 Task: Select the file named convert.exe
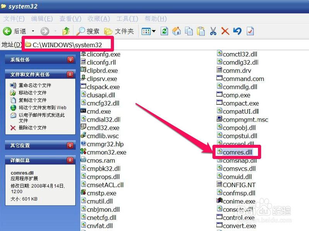pos(239,226)
